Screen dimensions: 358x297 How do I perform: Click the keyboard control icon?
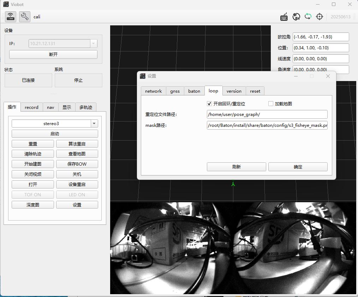pos(284,17)
